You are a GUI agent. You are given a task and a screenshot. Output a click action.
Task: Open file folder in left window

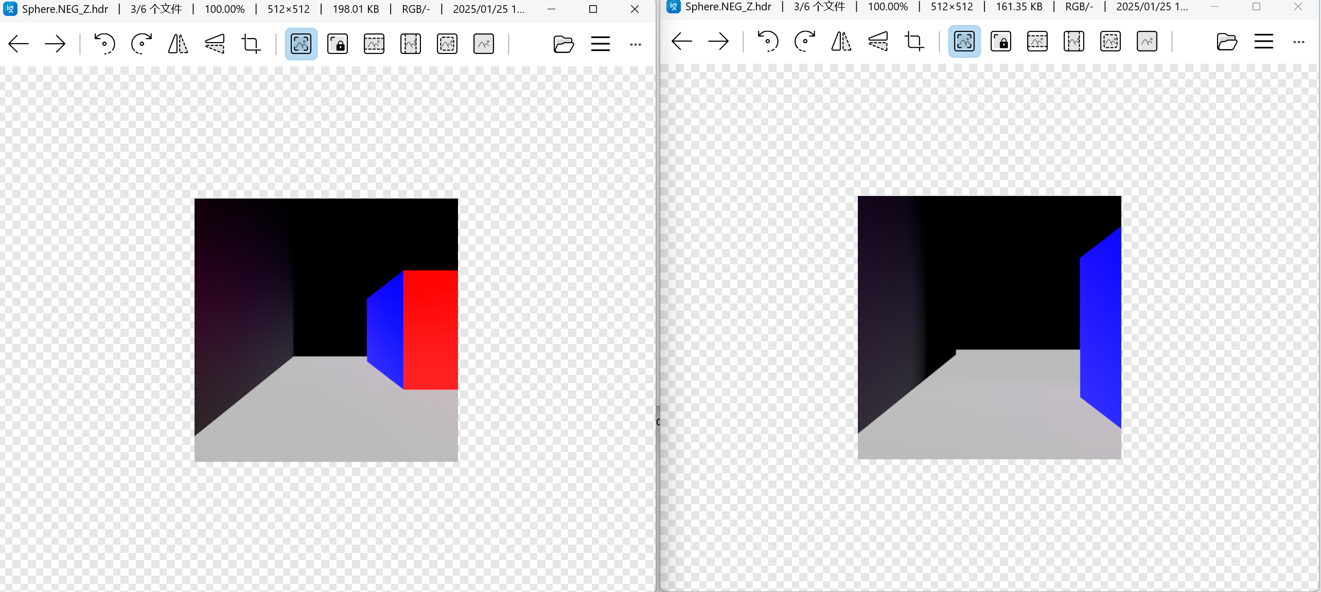pyautogui.click(x=563, y=44)
